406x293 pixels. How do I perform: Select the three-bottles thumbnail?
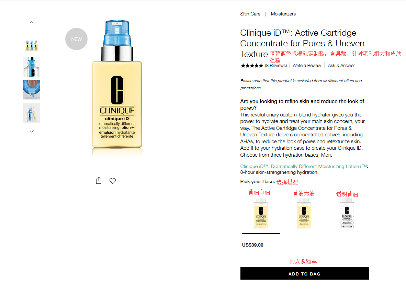pyautogui.click(x=32, y=45)
